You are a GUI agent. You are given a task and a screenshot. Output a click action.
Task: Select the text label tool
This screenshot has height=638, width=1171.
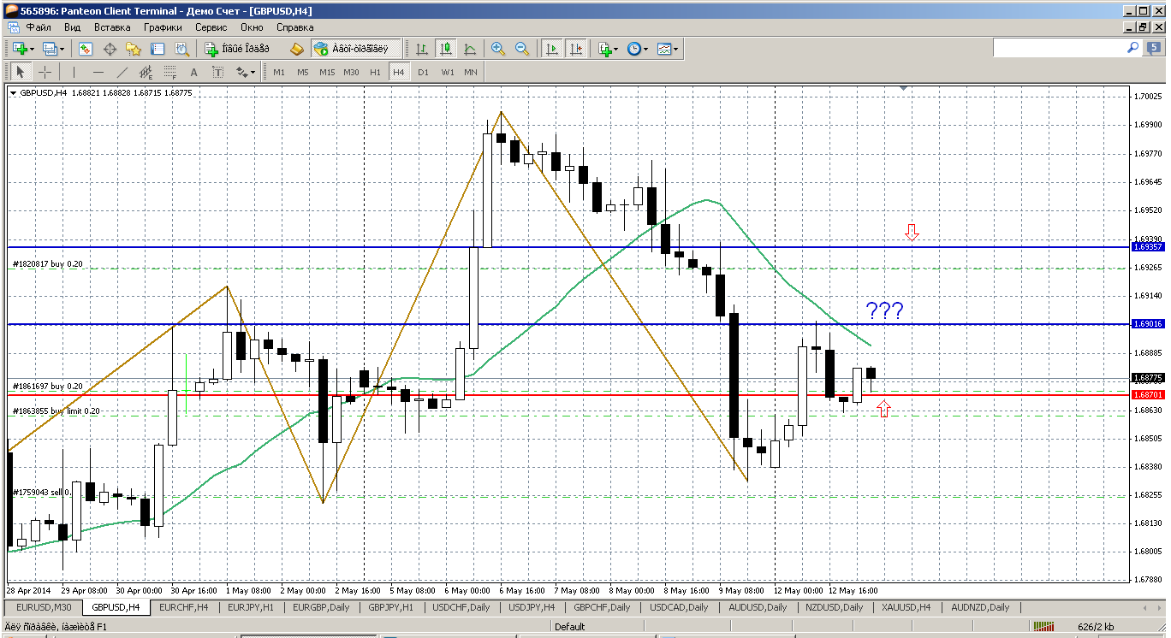pos(218,72)
